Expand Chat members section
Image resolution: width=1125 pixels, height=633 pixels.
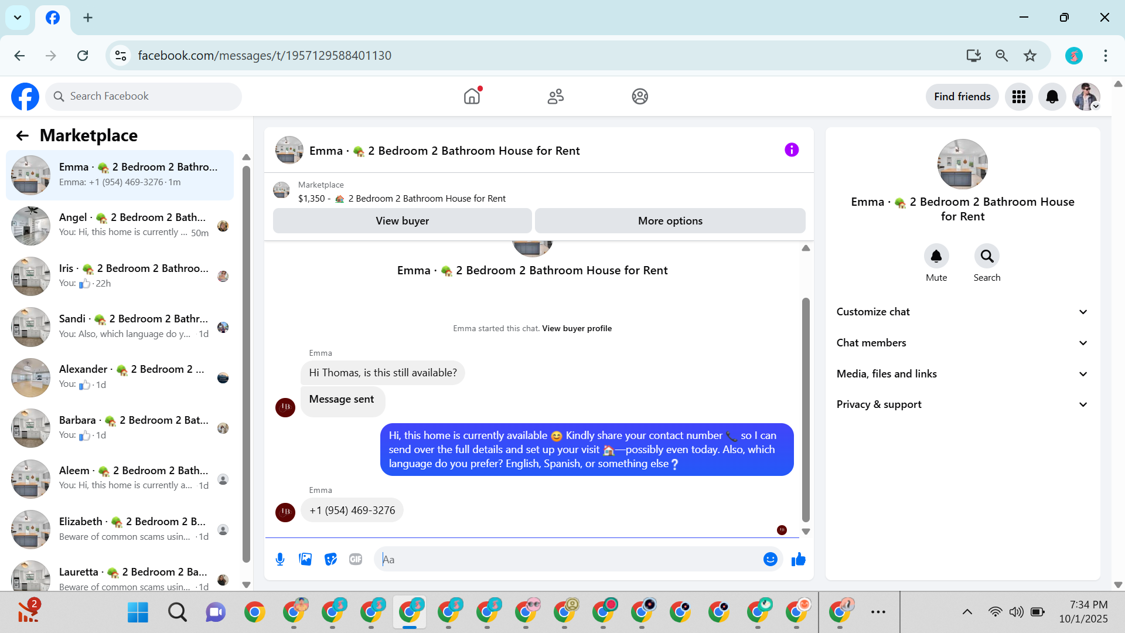963,343
